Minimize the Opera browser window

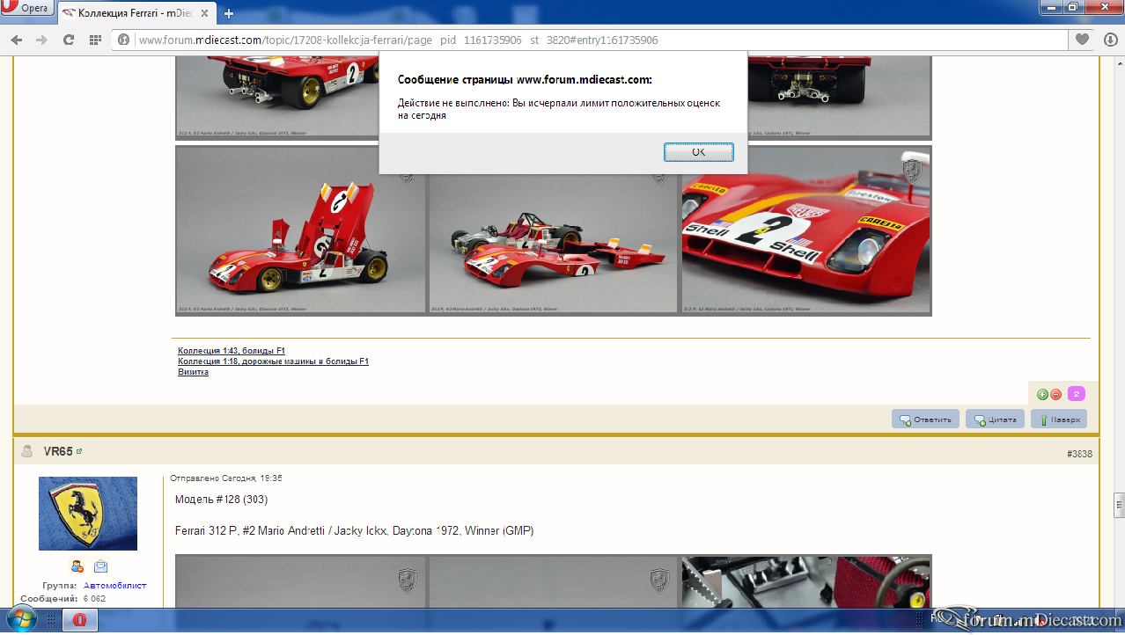(1052, 7)
